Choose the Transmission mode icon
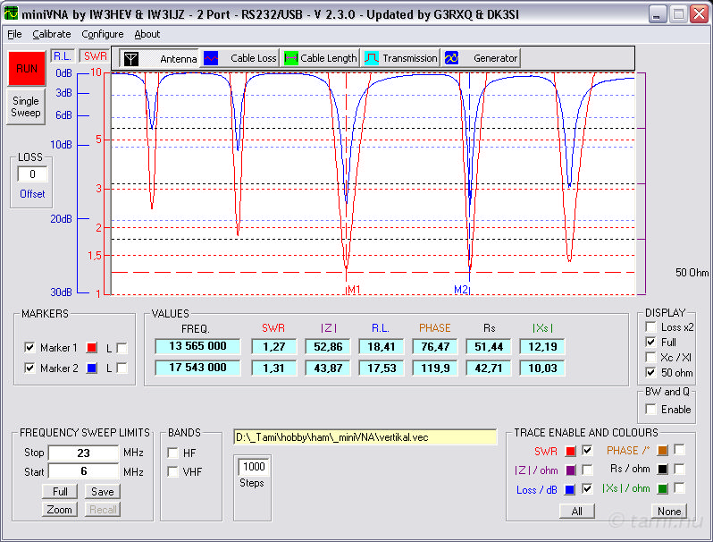 (x=372, y=58)
